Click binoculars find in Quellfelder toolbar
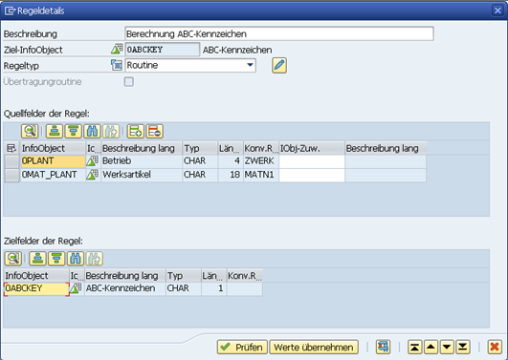The height and width of the screenshot is (360, 508). tap(93, 132)
